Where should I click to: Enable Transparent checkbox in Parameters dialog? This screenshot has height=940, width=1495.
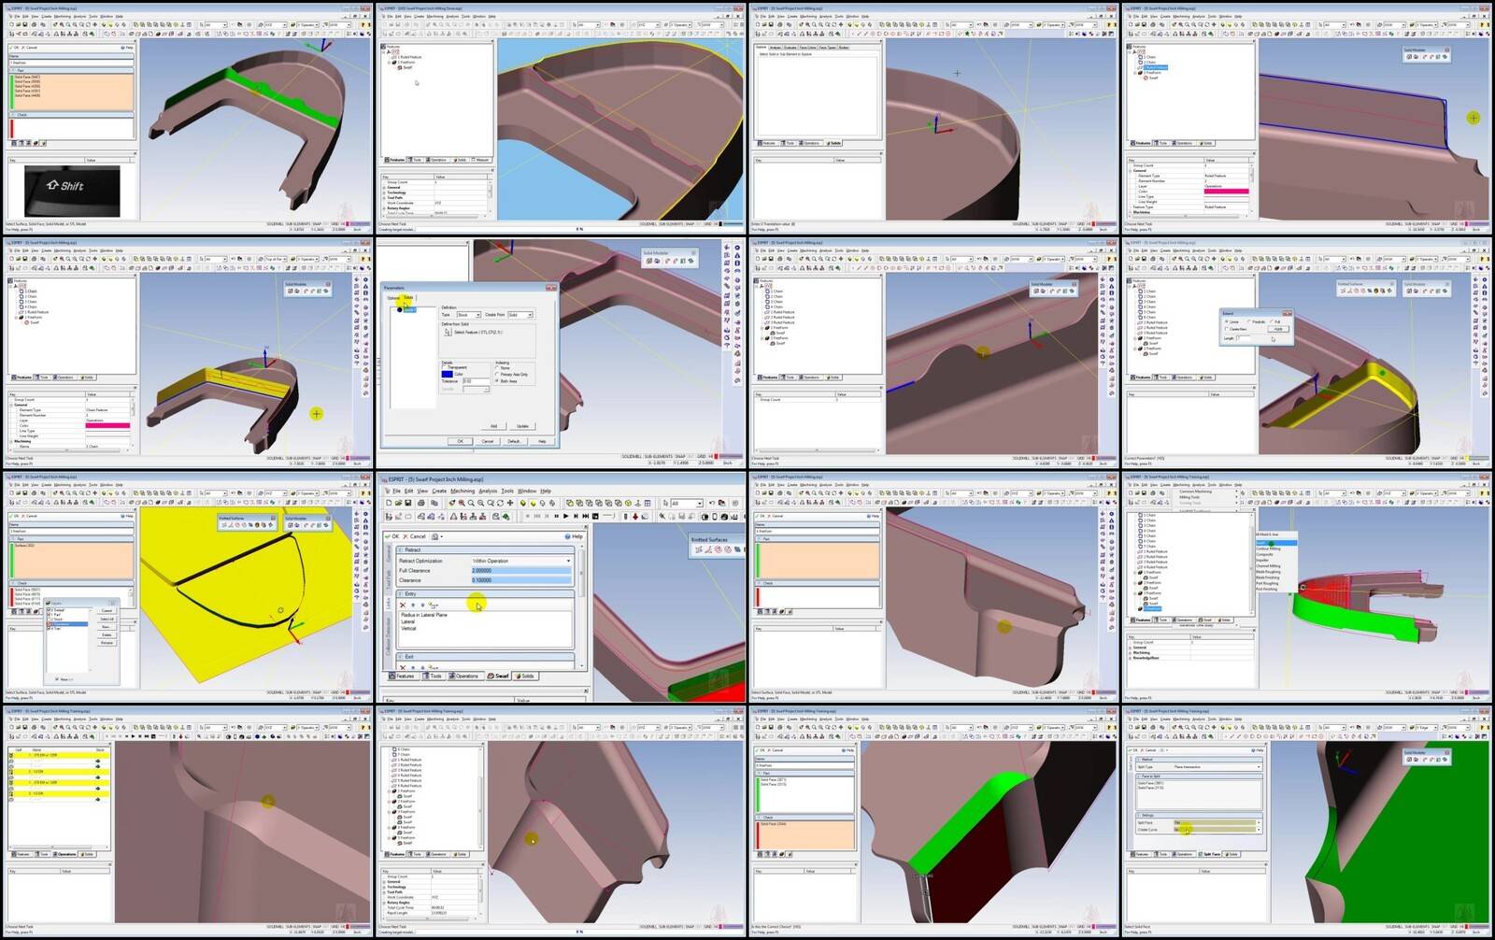[444, 367]
